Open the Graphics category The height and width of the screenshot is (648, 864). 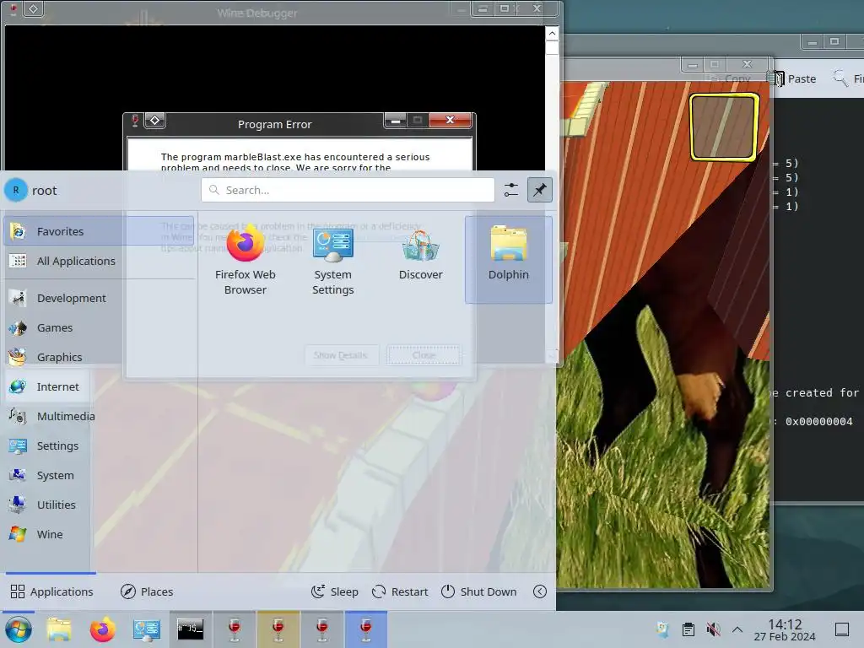100,357
